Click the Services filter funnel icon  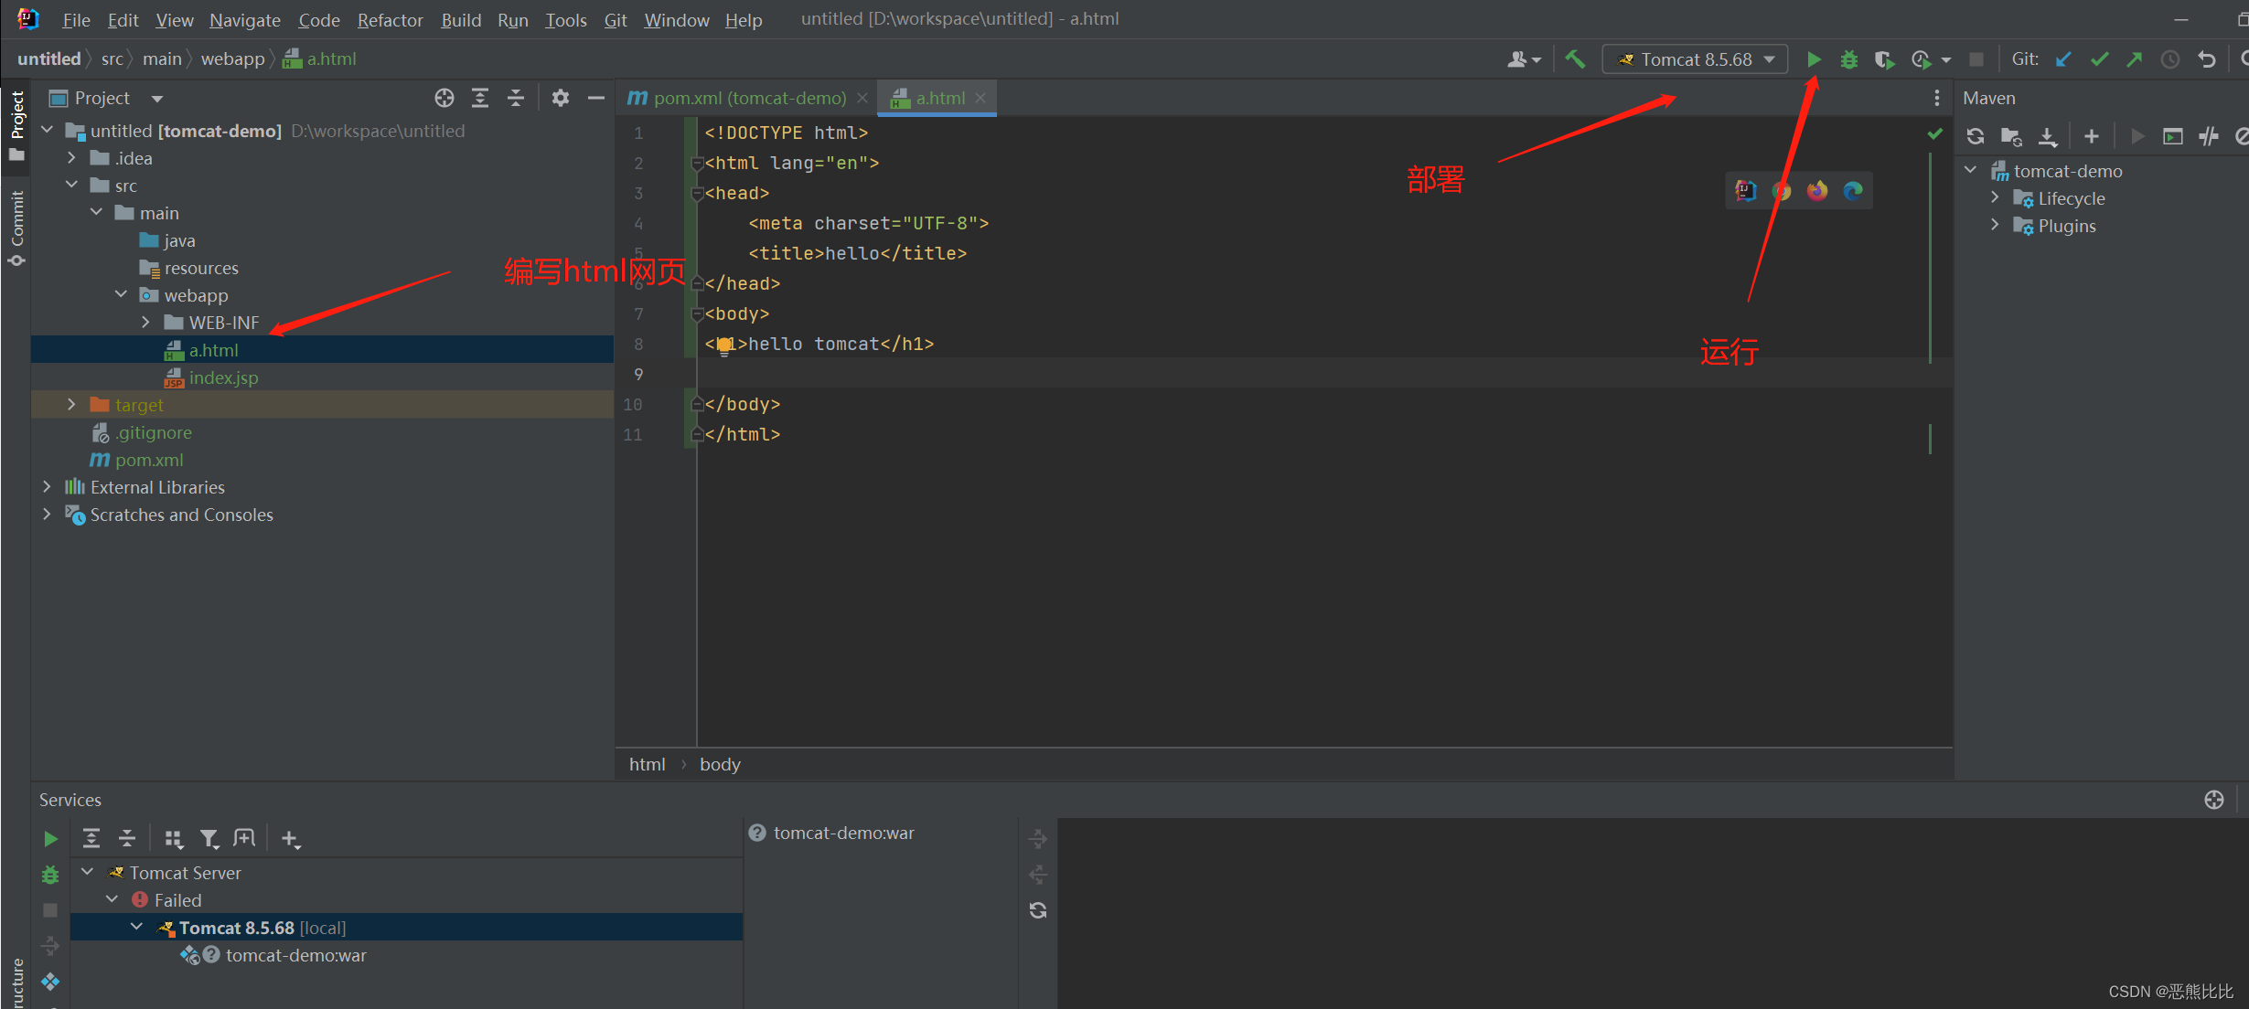[209, 839]
